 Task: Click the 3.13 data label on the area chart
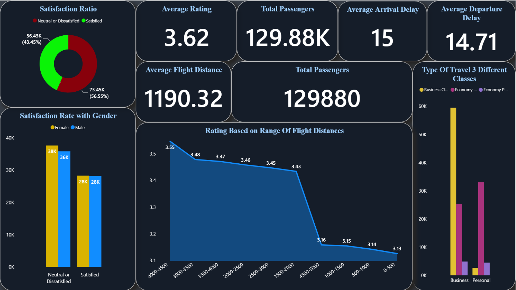tap(397, 249)
